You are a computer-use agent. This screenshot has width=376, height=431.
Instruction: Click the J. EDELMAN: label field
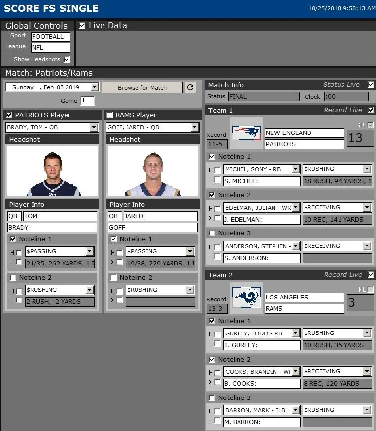pos(262,220)
